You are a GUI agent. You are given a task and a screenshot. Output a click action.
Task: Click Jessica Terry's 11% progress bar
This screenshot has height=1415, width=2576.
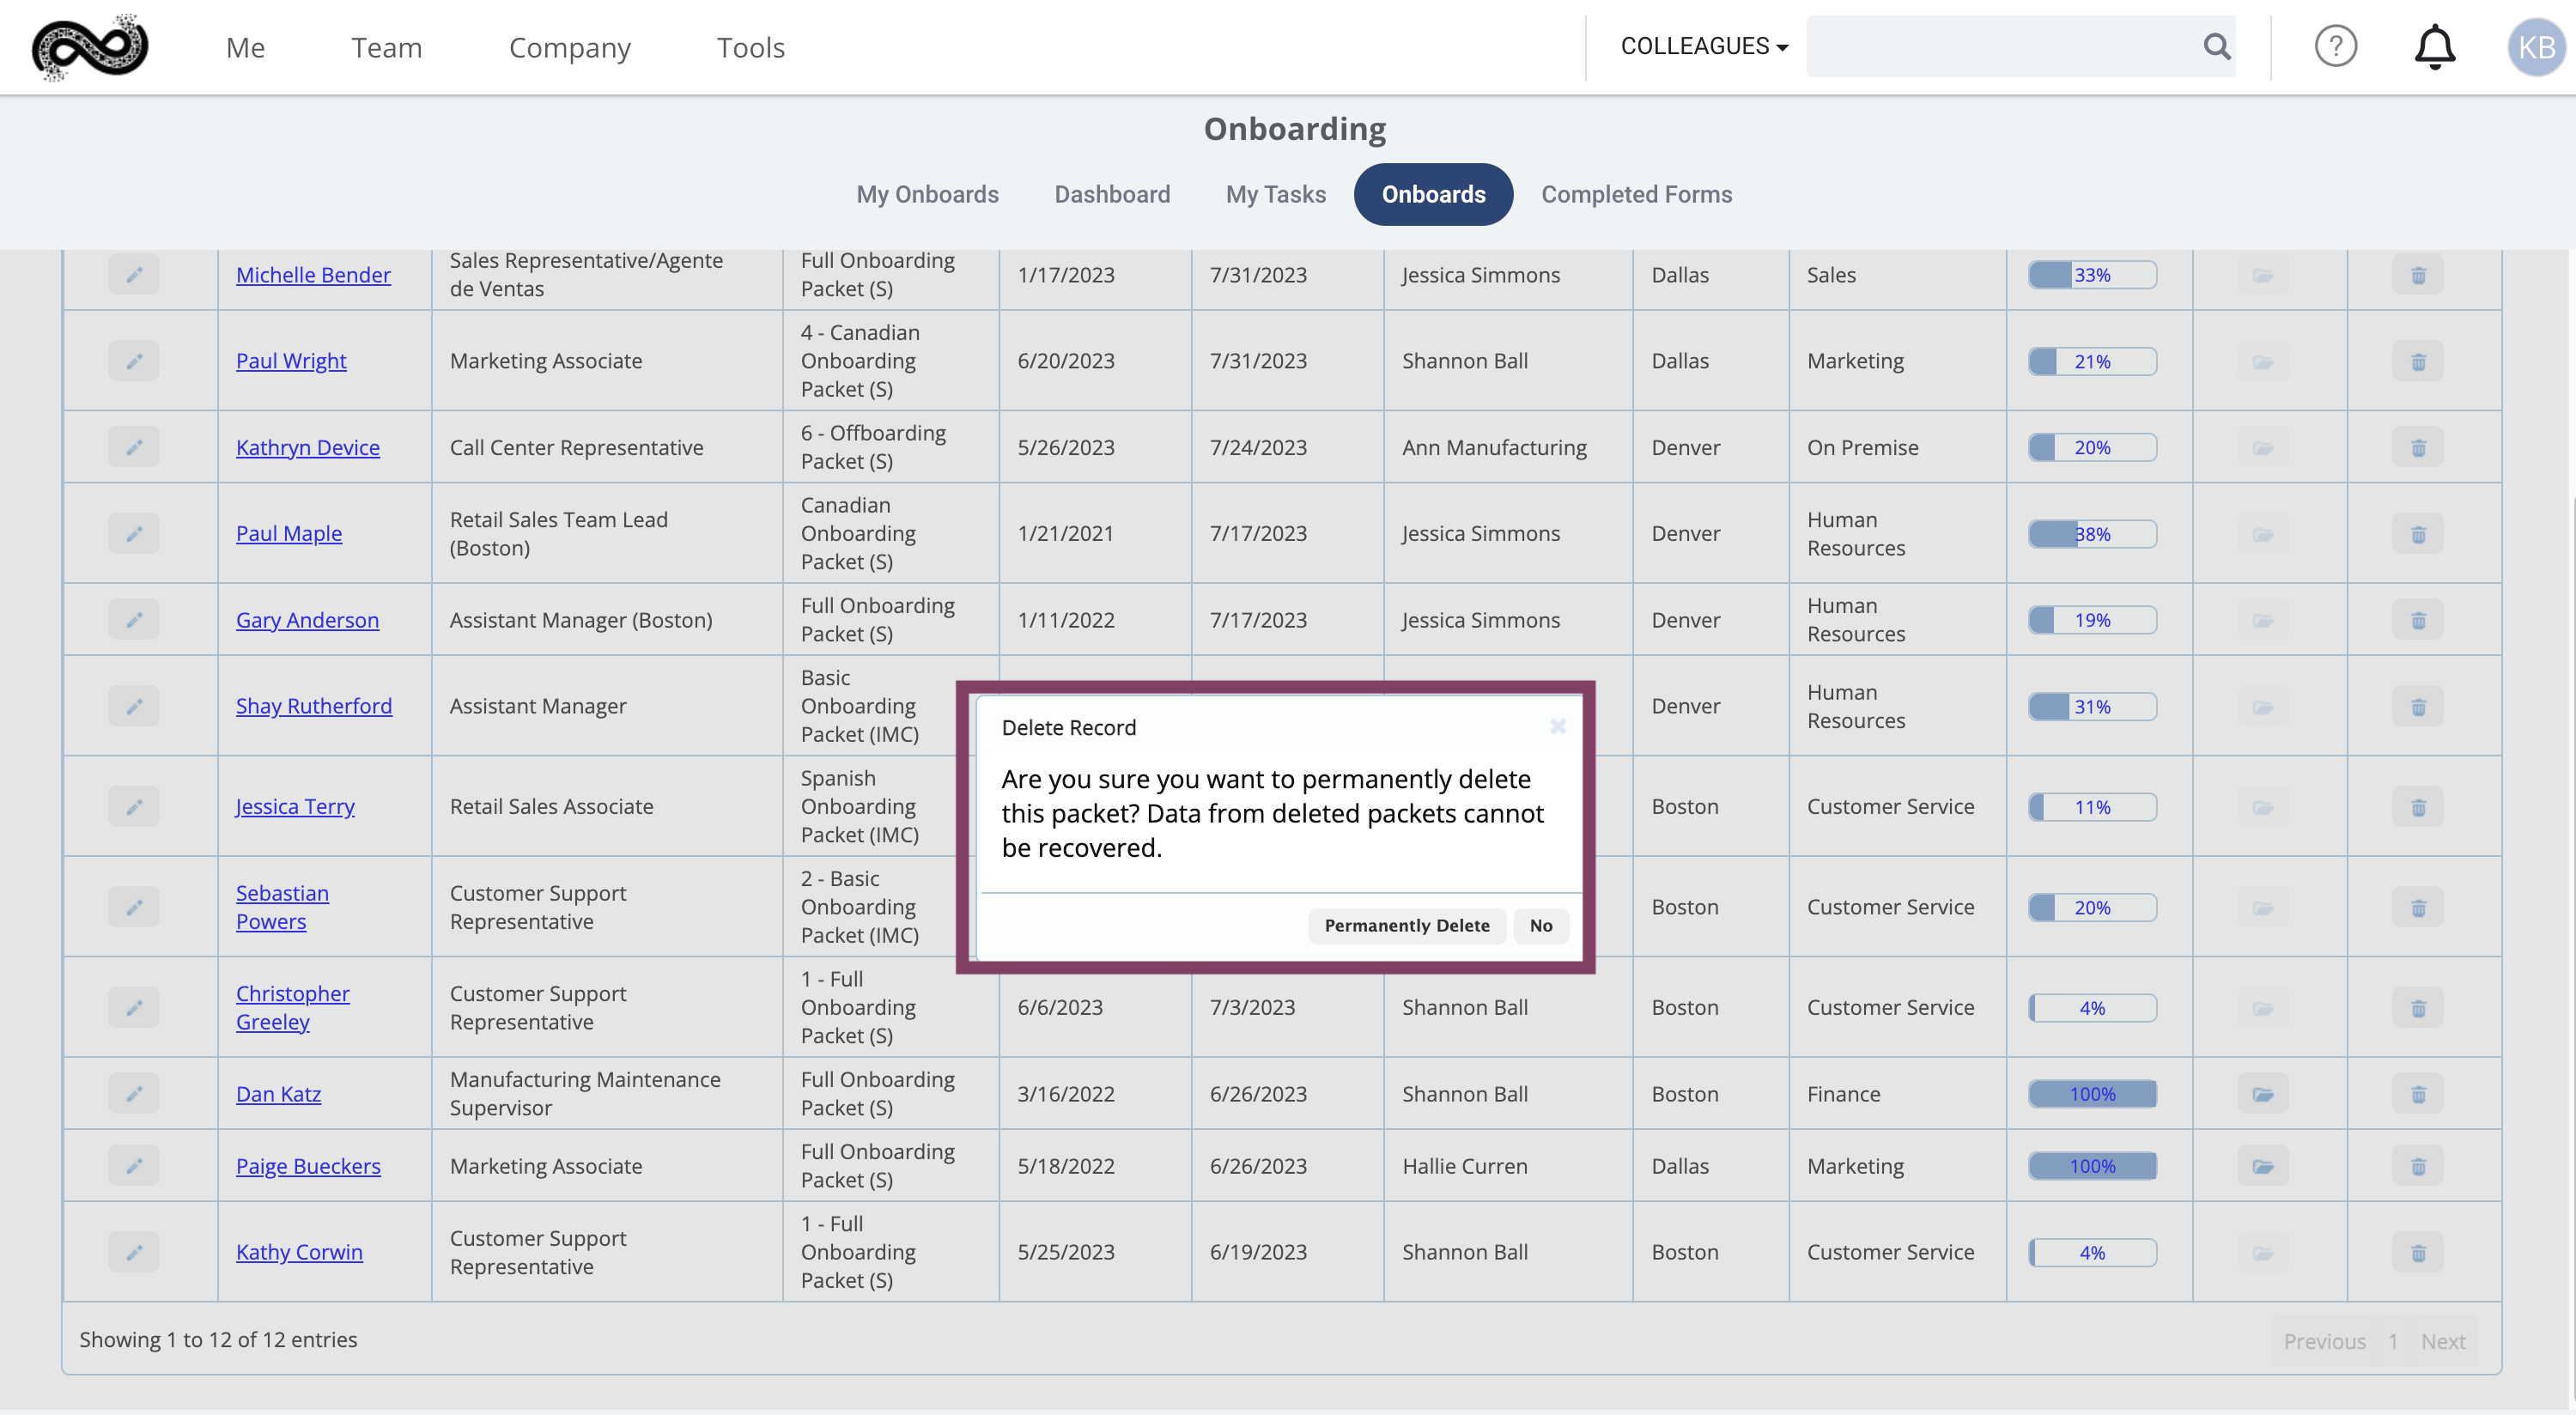[x=2091, y=806]
